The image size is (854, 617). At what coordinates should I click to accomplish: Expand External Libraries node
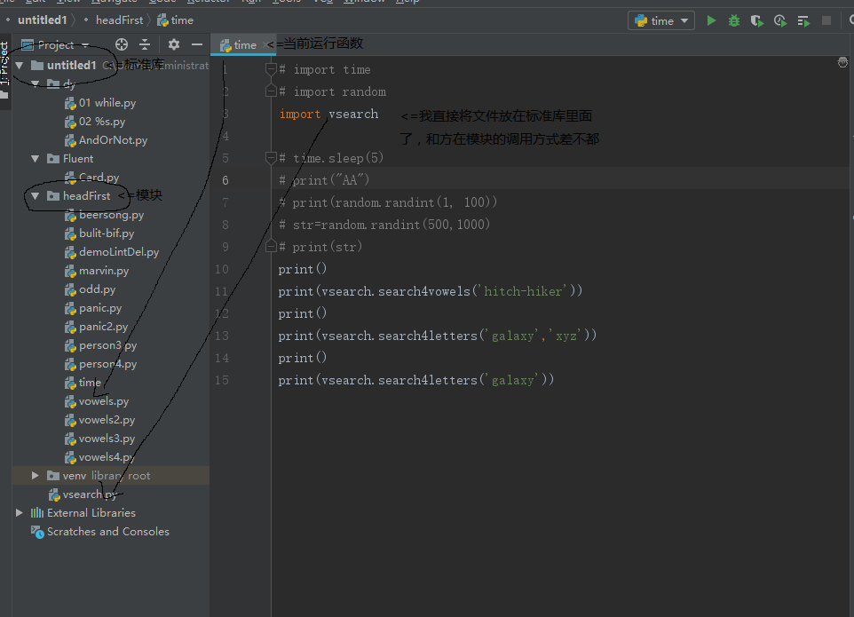[20, 512]
